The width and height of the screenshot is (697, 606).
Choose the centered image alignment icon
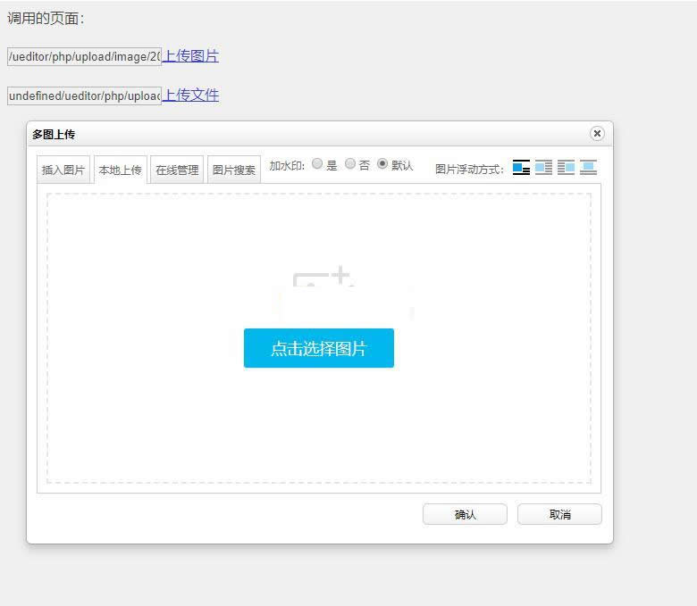(x=588, y=168)
